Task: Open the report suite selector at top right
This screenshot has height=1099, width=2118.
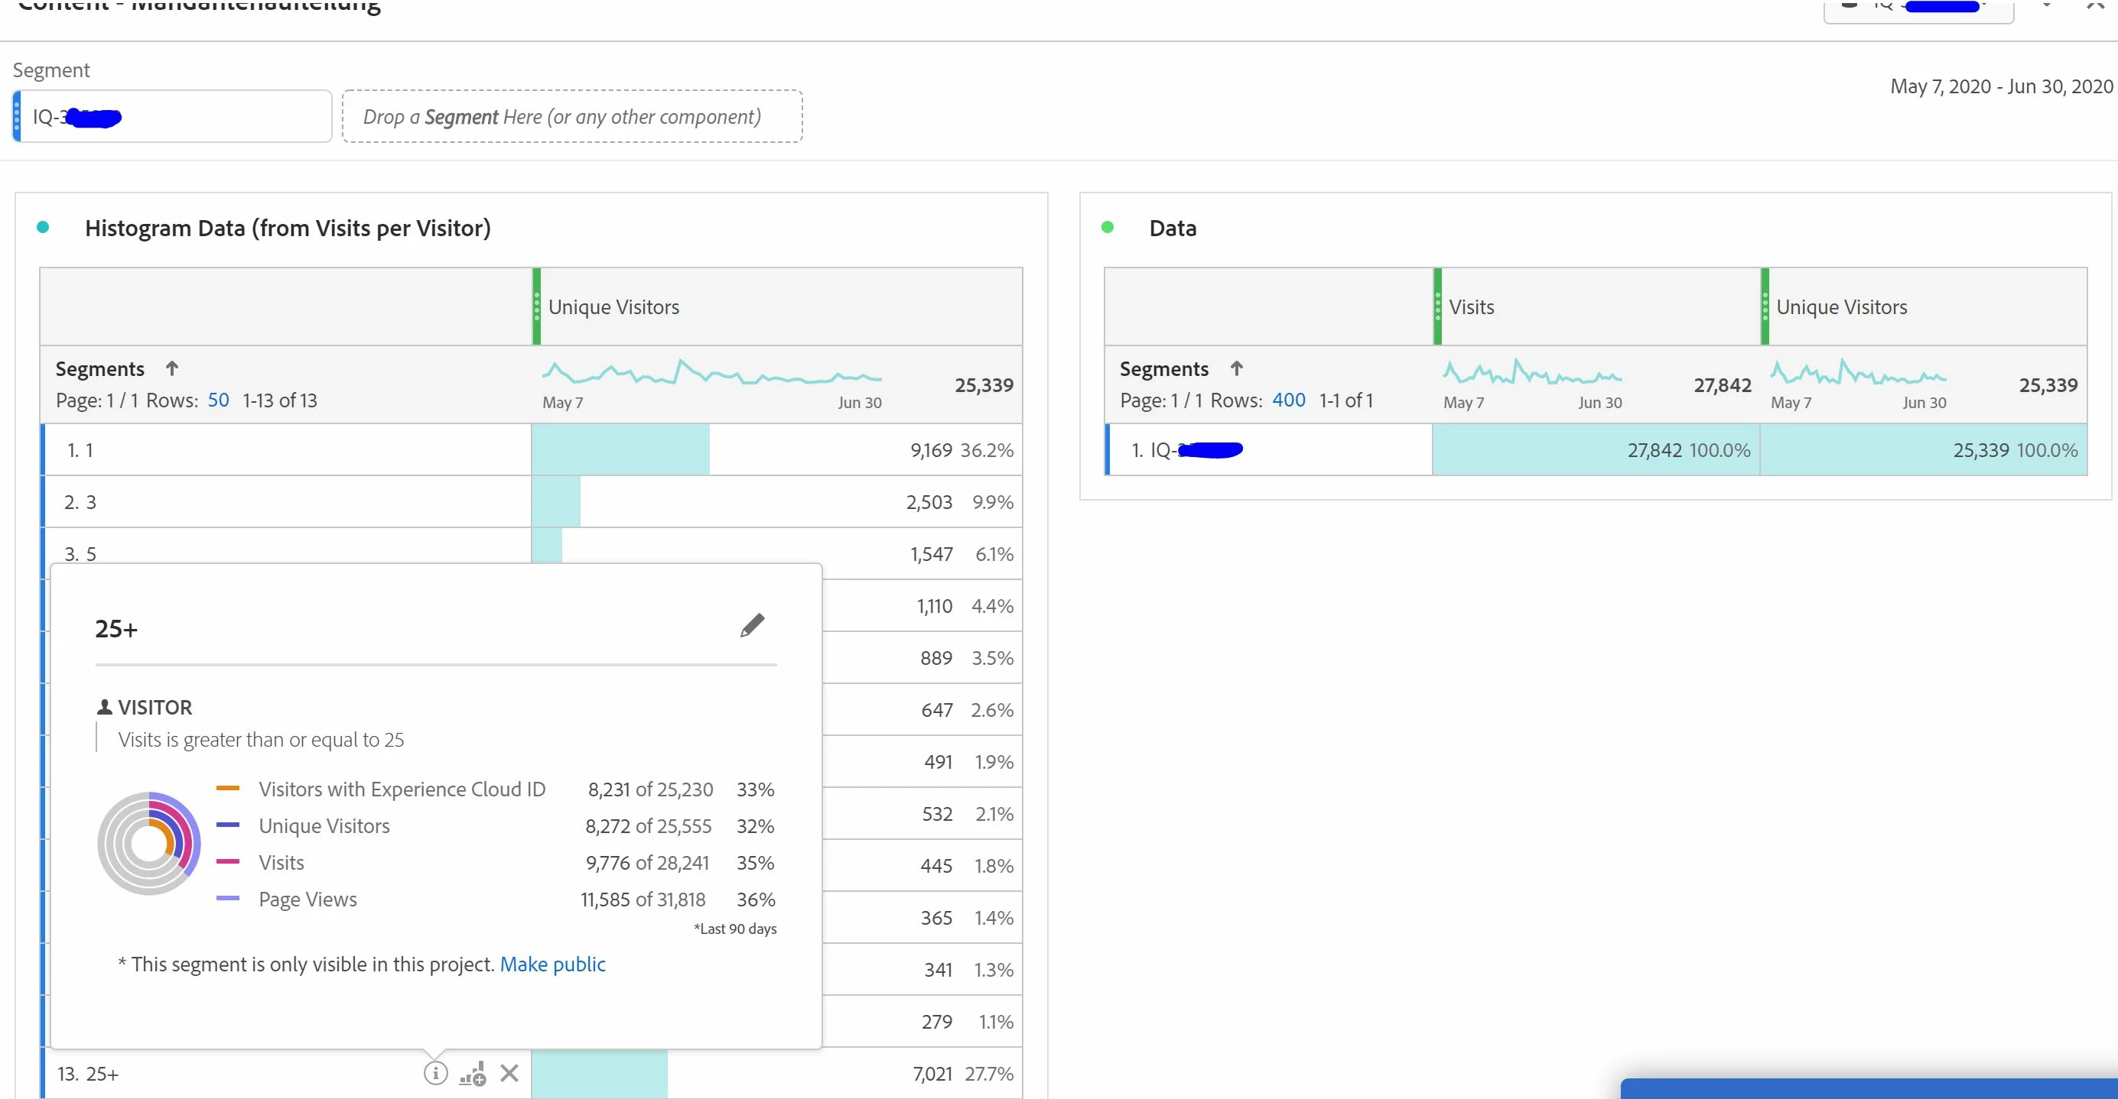Action: coord(1918,8)
